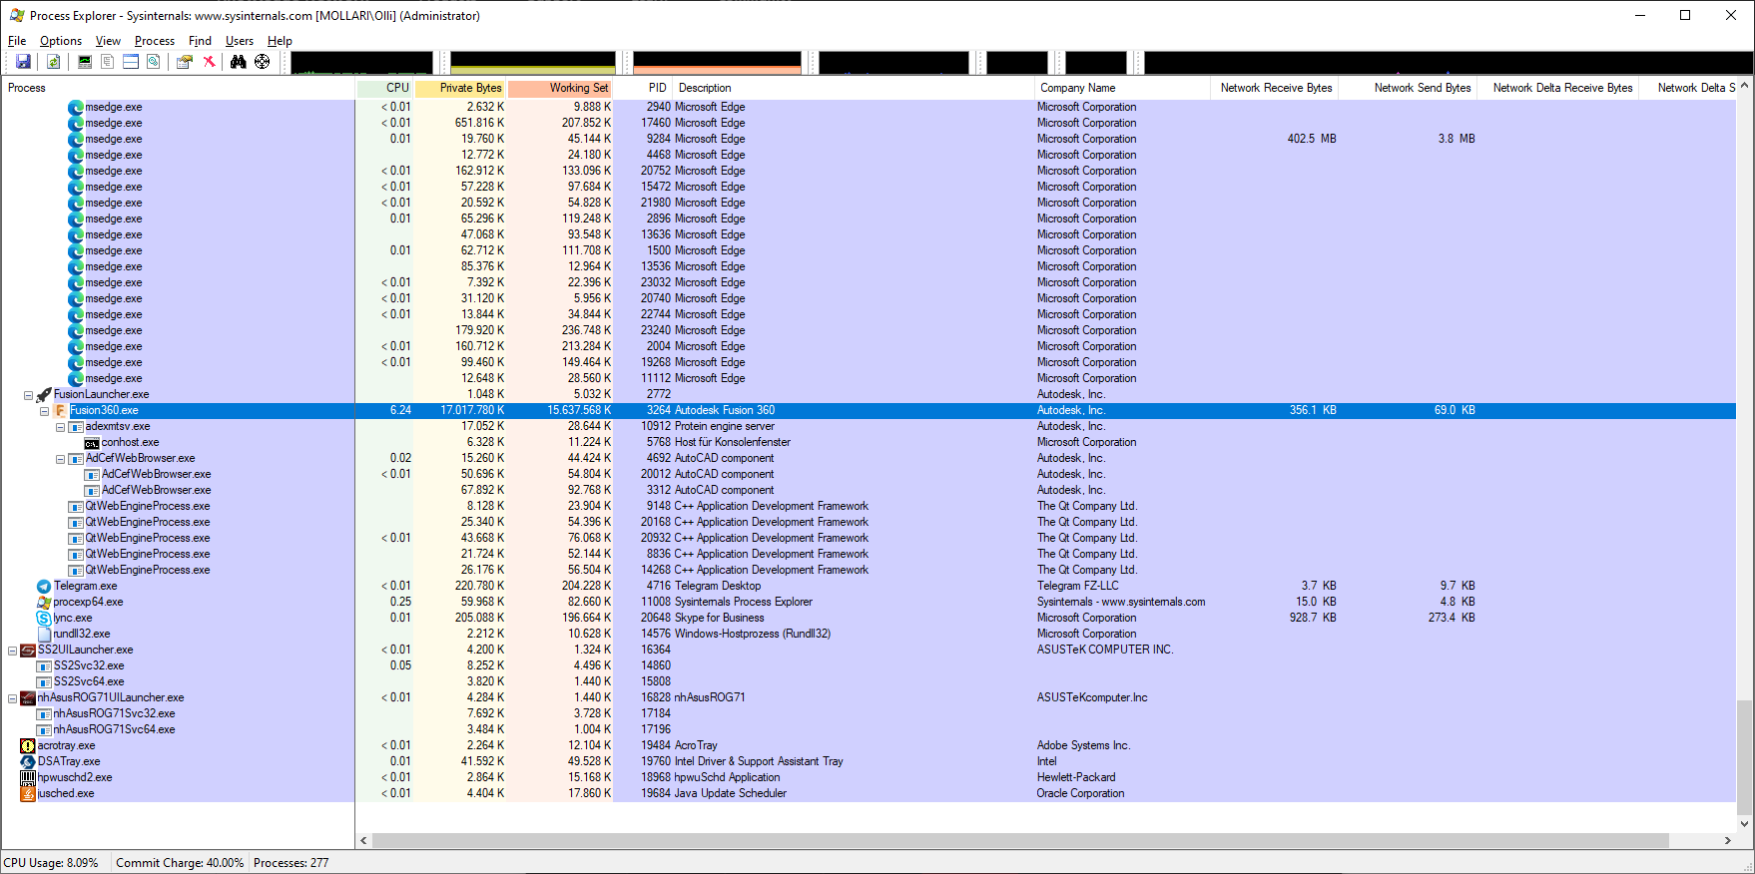
Task: Click the rocket icon of FusionLauncher.exe
Action: tap(44, 394)
